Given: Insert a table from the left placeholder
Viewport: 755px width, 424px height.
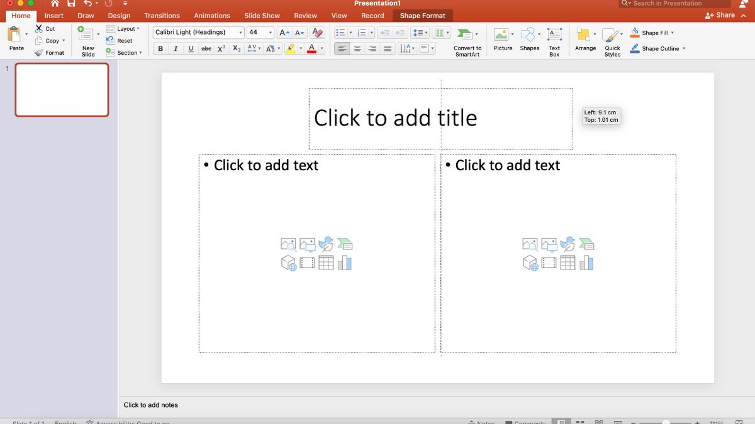Looking at the screenshot, I should pos(326,263).
